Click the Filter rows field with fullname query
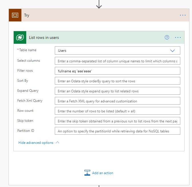The height and width of the screenshot is (187, 192). pyautogui.click(x=117, y=71)
